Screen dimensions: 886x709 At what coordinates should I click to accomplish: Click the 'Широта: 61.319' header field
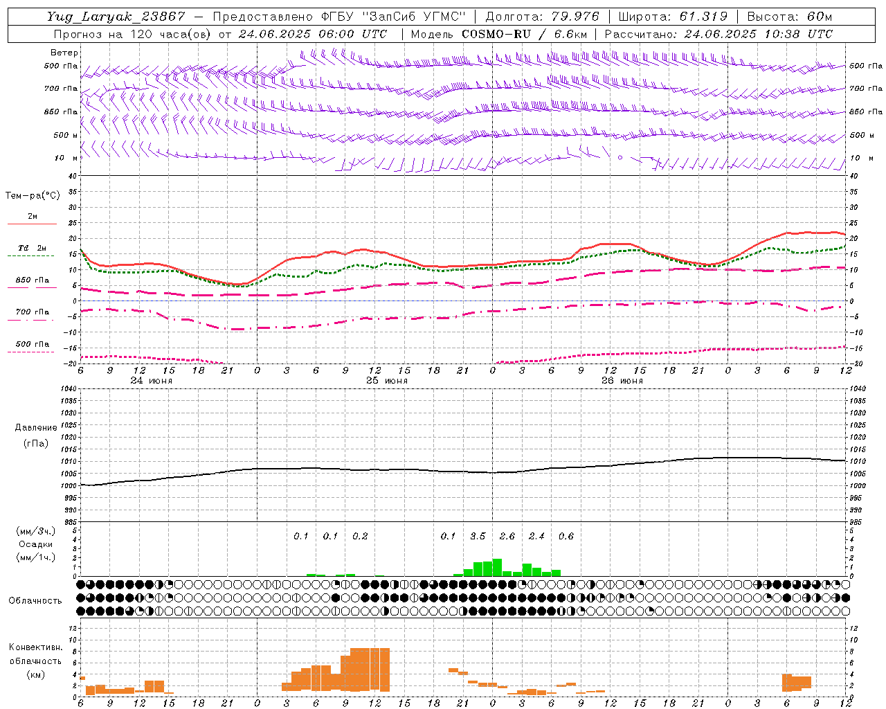(673, 17)
